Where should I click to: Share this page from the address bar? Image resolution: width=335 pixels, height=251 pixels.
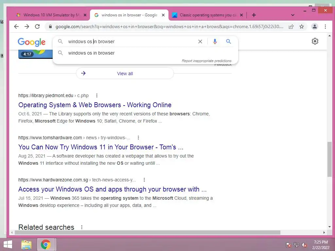pos(291,26)
